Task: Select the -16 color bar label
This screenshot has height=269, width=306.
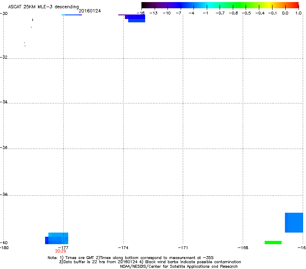Action: click(x=141, y=13)
